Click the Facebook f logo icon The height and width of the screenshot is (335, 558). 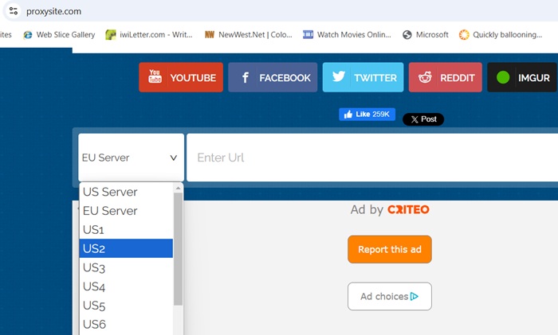[246, 77]
